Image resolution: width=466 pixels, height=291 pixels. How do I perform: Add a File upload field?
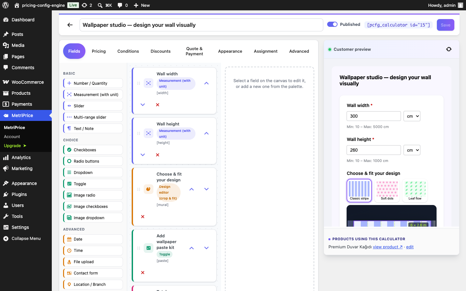pos(93,262)
